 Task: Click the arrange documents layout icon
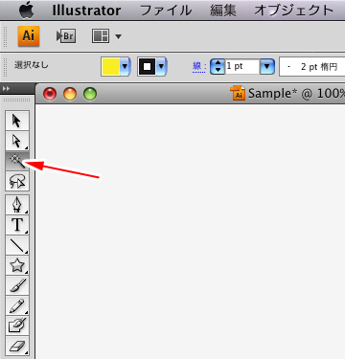coord(101,36)
